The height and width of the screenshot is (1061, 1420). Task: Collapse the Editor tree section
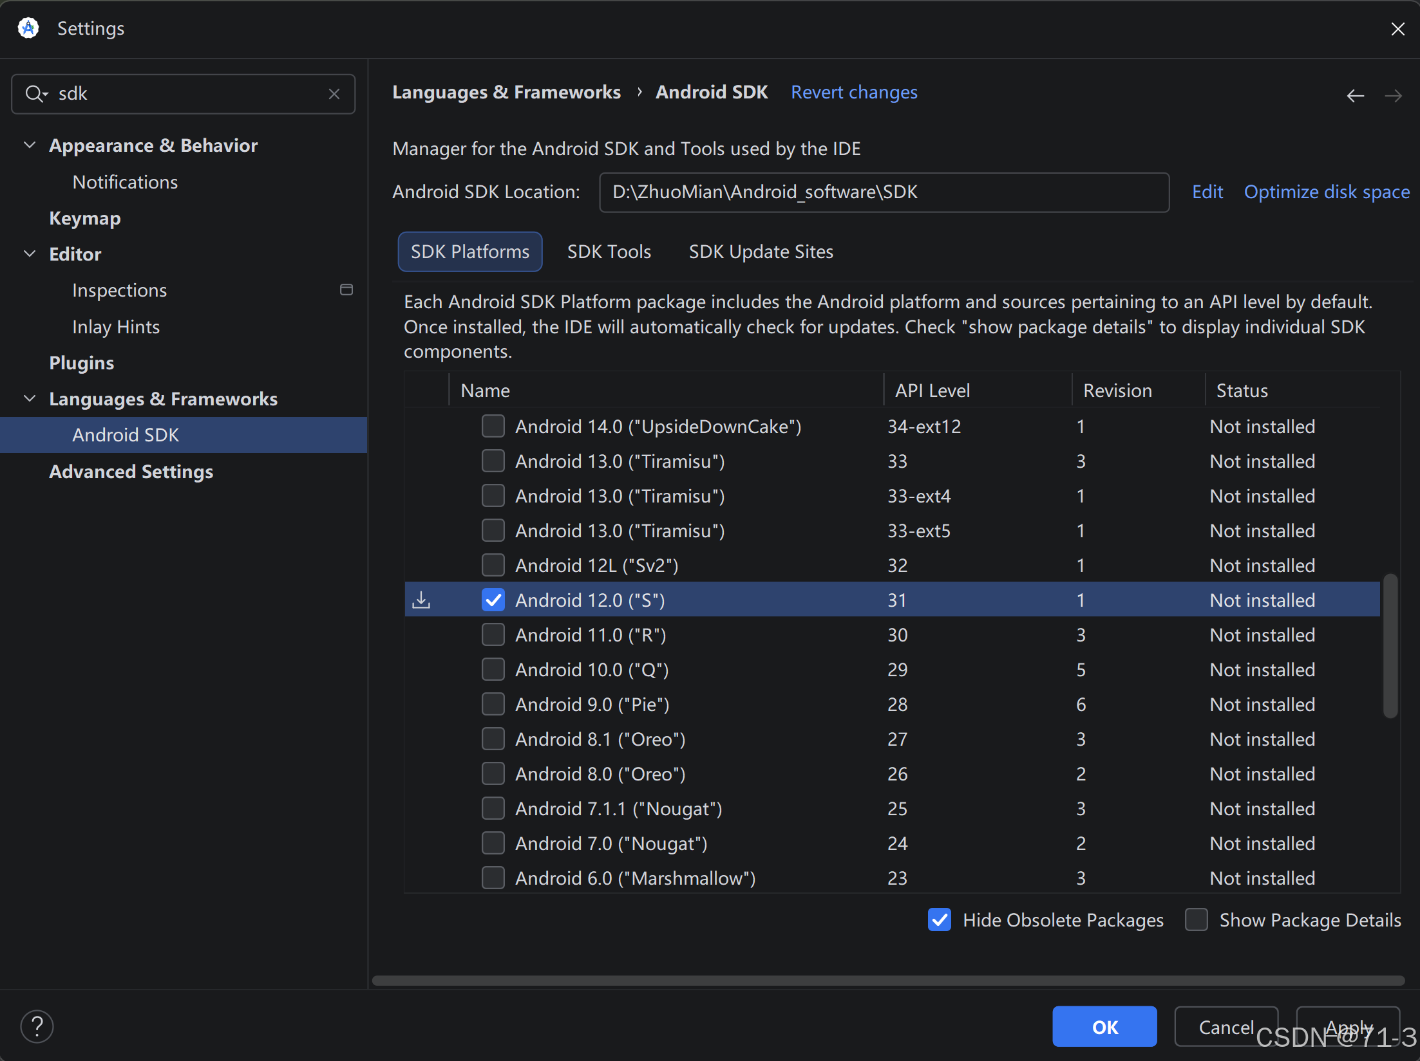[x=30, y=254]
